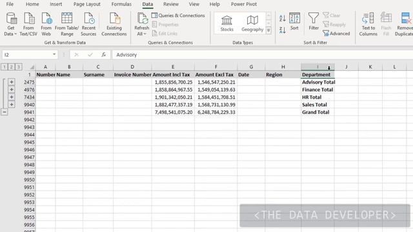Select row 9941 header

(x=28, y=112)
